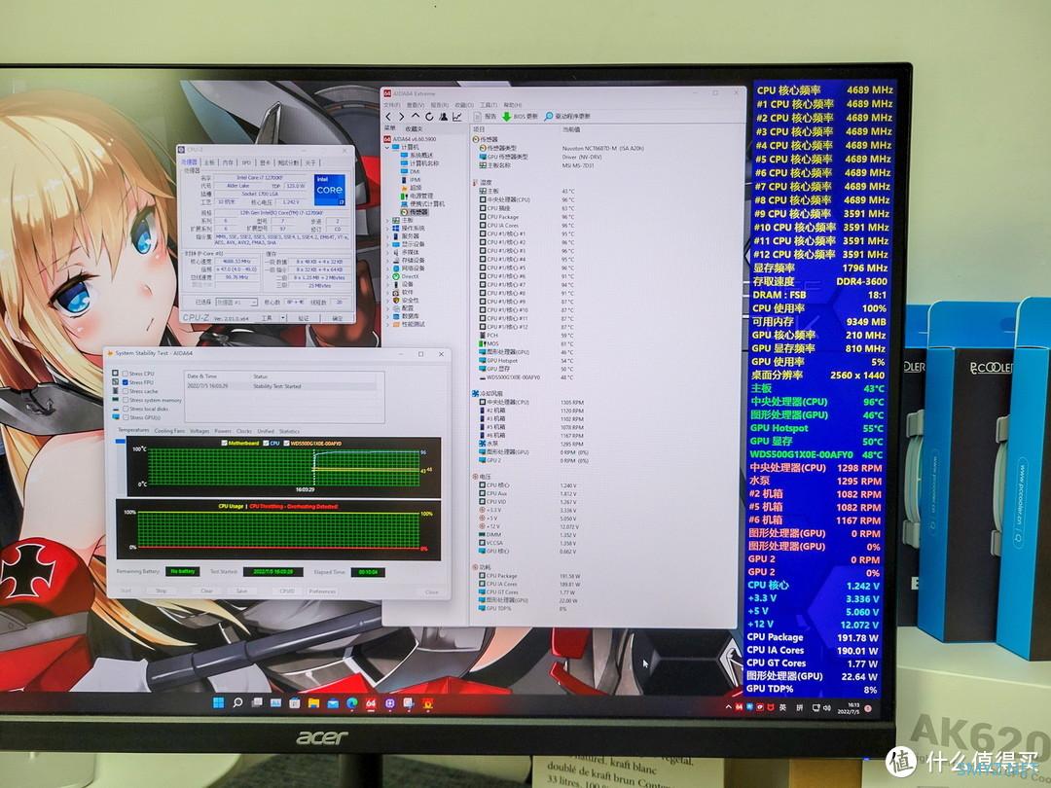This screenshot has width=1051, height=788.
Task: Click CPUID button in stability test
Action: pos(287,591)
